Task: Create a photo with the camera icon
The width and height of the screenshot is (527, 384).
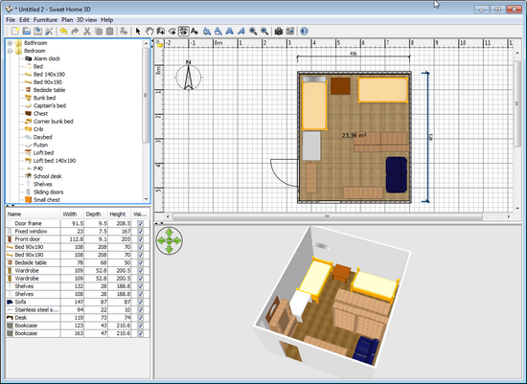Action: coord(278,32)
